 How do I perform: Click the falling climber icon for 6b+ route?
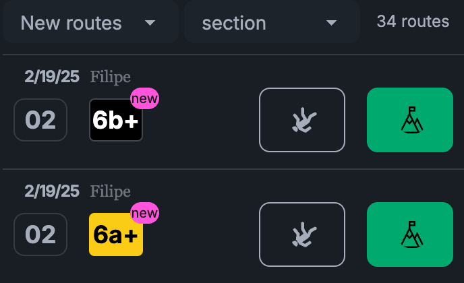tap(302, 120)
